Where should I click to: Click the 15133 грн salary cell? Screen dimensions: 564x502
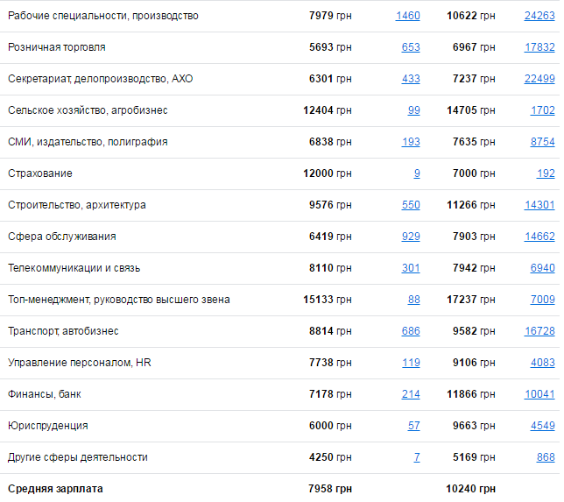coord(328,300)
